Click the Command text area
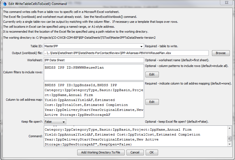The image size is (235, 160). (x=136, y=136)
